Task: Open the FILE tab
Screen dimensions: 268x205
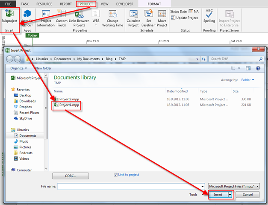Action: 8,4
